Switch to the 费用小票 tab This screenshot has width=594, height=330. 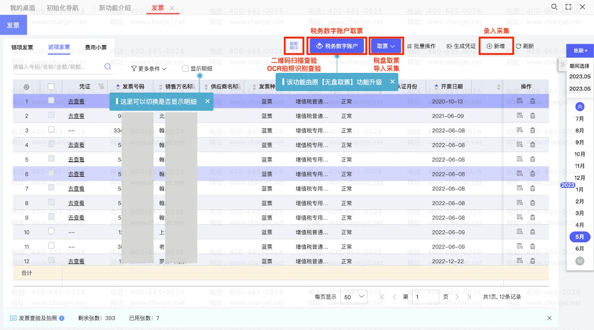pos(96,47)
